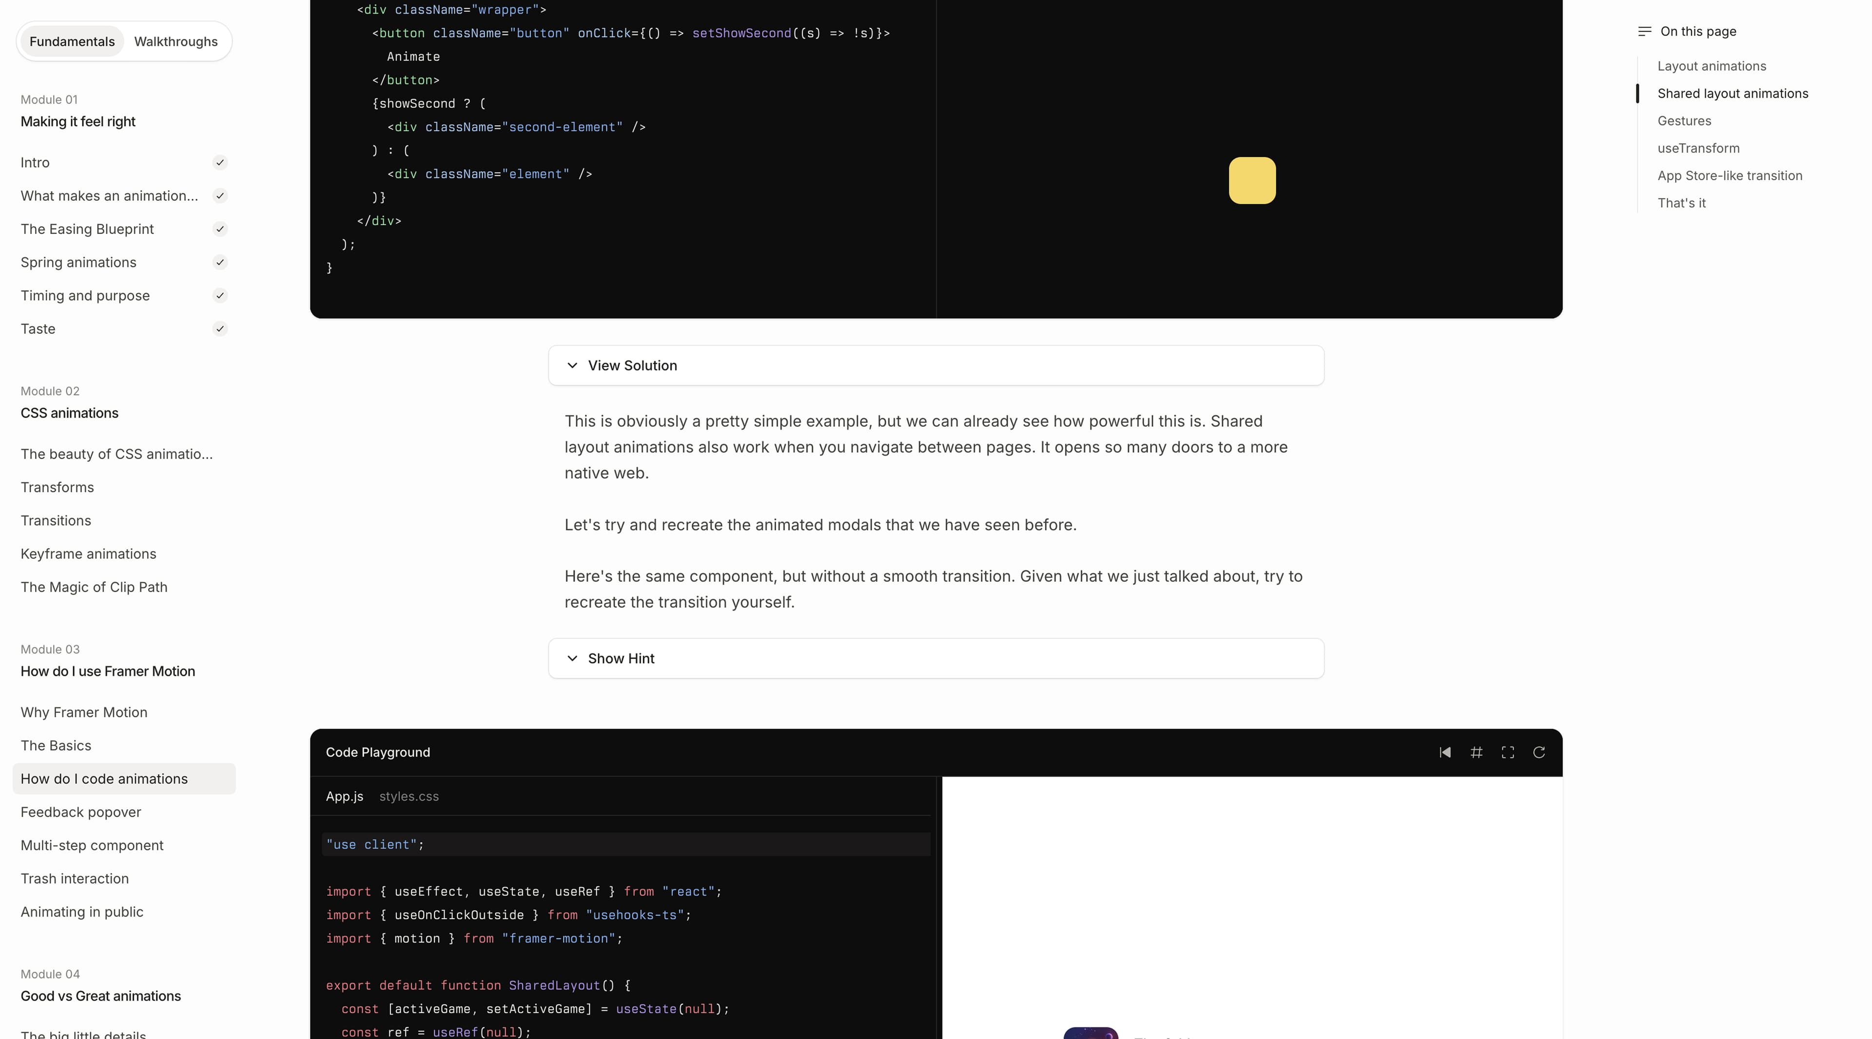Image resolution: width=1872 pixels, height=1039 pixels.
Task: Toggle the Spring animations completion checkmark
Action: (219, 262)
